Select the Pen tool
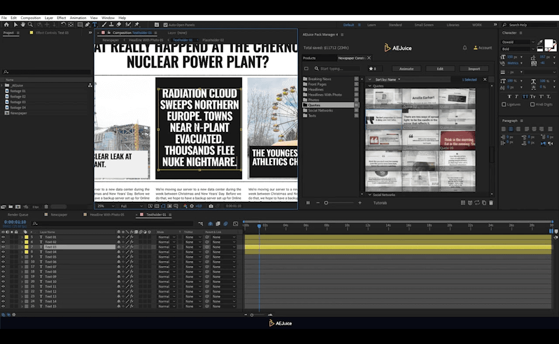Screen dimensions: 559x344 click(x=87, y=25)
